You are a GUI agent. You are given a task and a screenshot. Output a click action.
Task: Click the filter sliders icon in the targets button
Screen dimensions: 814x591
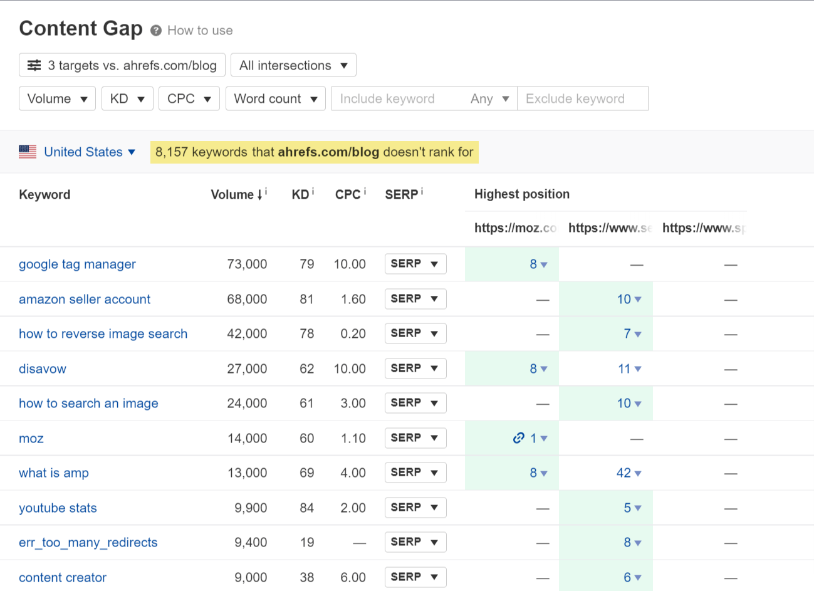(x=33, y=65)
